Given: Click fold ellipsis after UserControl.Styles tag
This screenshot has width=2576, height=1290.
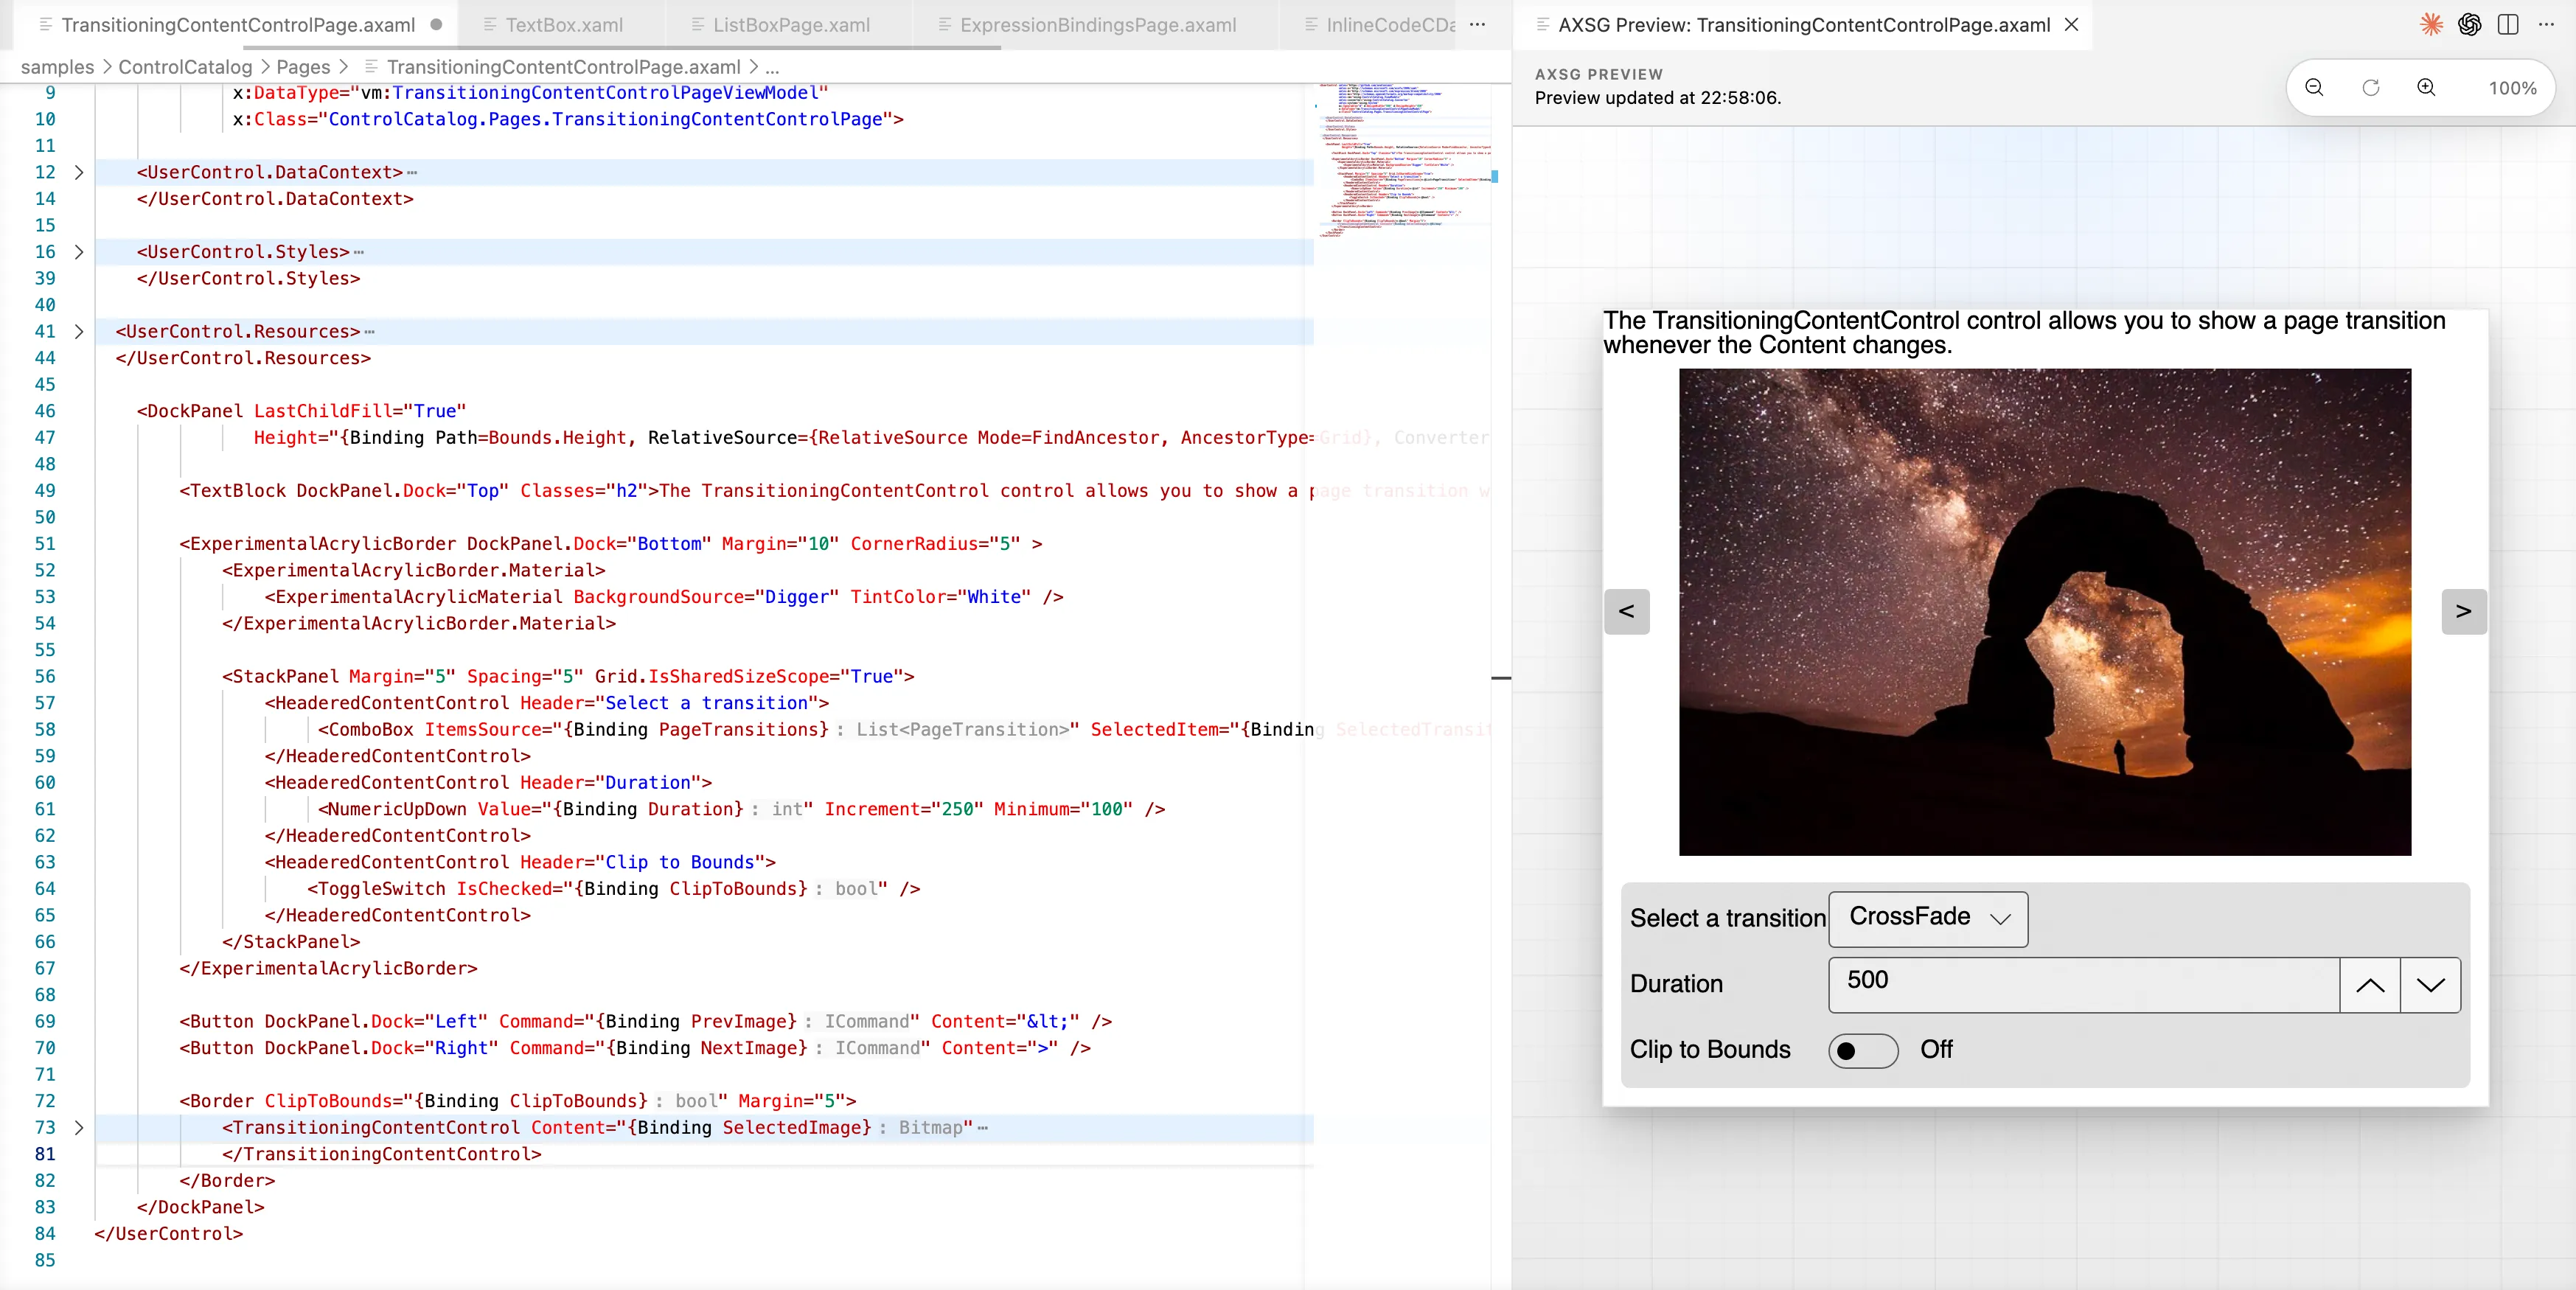Looking at the screenshot, I should 359,252.
